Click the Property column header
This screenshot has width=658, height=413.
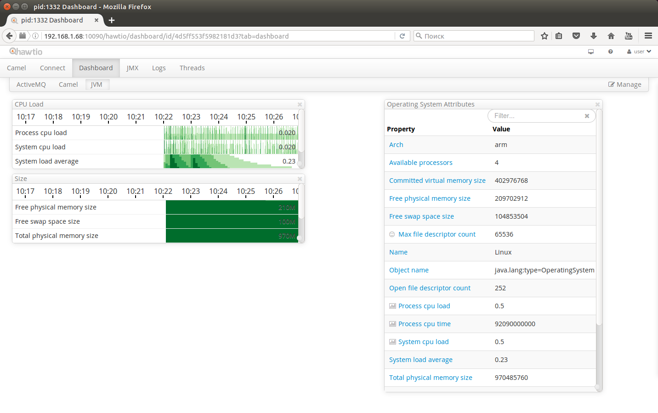[401, 129]
